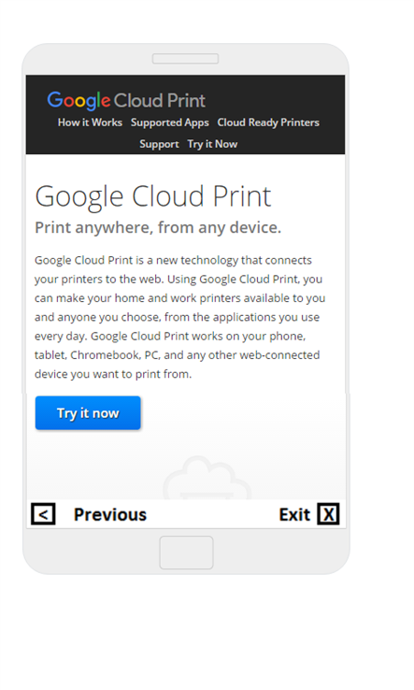The image size is (414, 690).
Task: Click the Google Cloud Print main heading
Action: tap(153, 196)
